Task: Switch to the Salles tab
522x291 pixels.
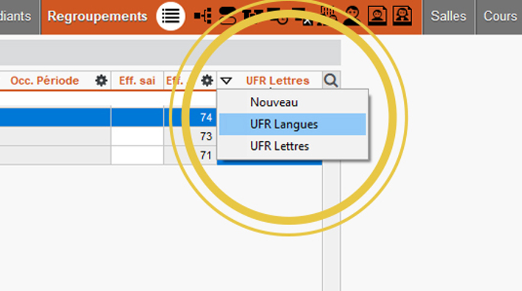Action: pos(448,16)
